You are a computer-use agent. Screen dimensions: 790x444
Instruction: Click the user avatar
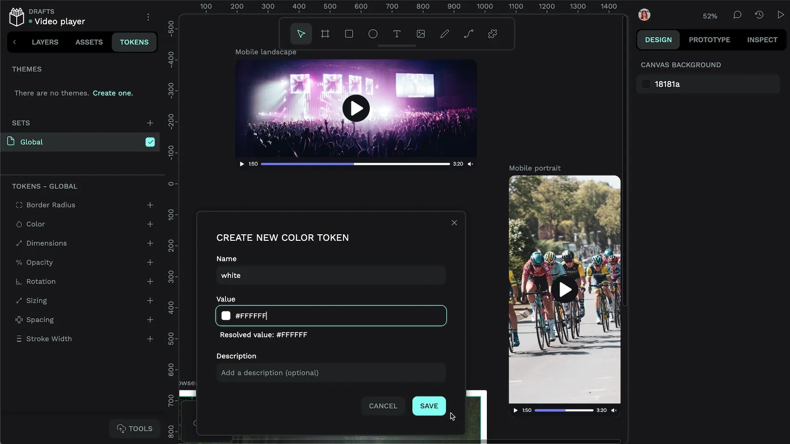click(x=644, y=15)
